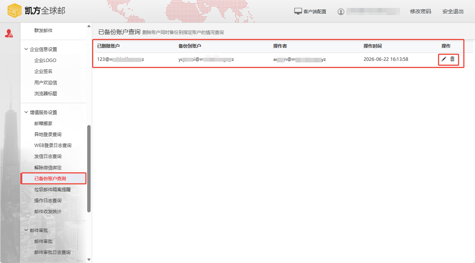Select the red user-lock sidebar icon

pyautogui.click(x=9, y=33)
